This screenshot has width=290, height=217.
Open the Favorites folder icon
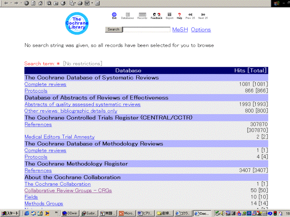coord(56,3)
